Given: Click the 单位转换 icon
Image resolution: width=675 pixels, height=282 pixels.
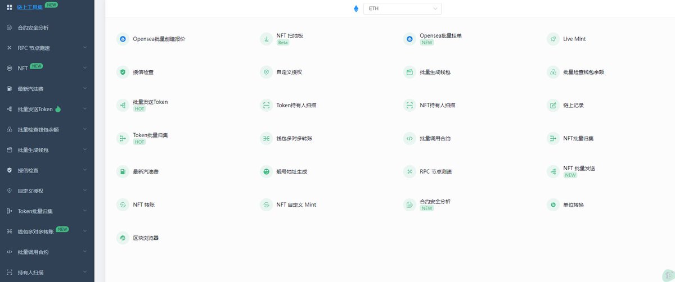Looking at the screenshot, I should tap(553, 205).
